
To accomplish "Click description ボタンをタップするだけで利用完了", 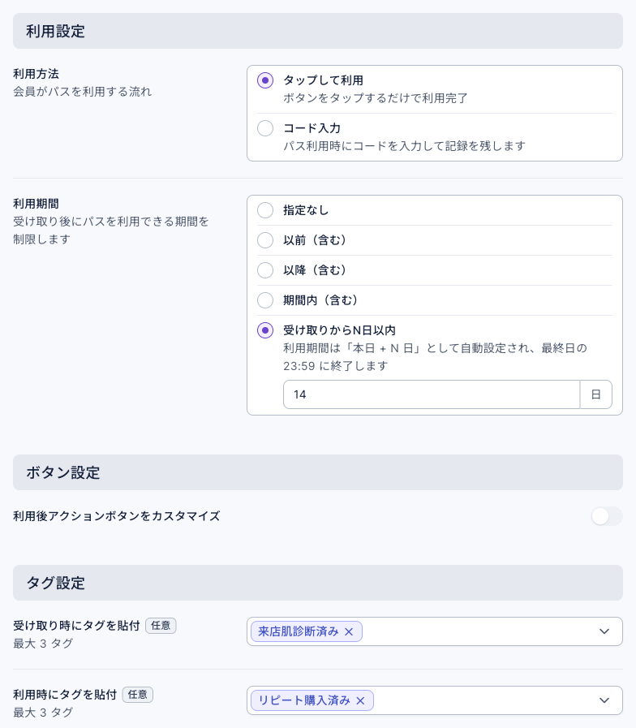I will 375,98.
